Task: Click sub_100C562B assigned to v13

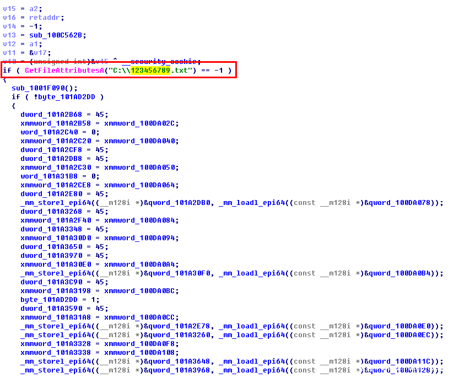Action: [x=56, y=35]
